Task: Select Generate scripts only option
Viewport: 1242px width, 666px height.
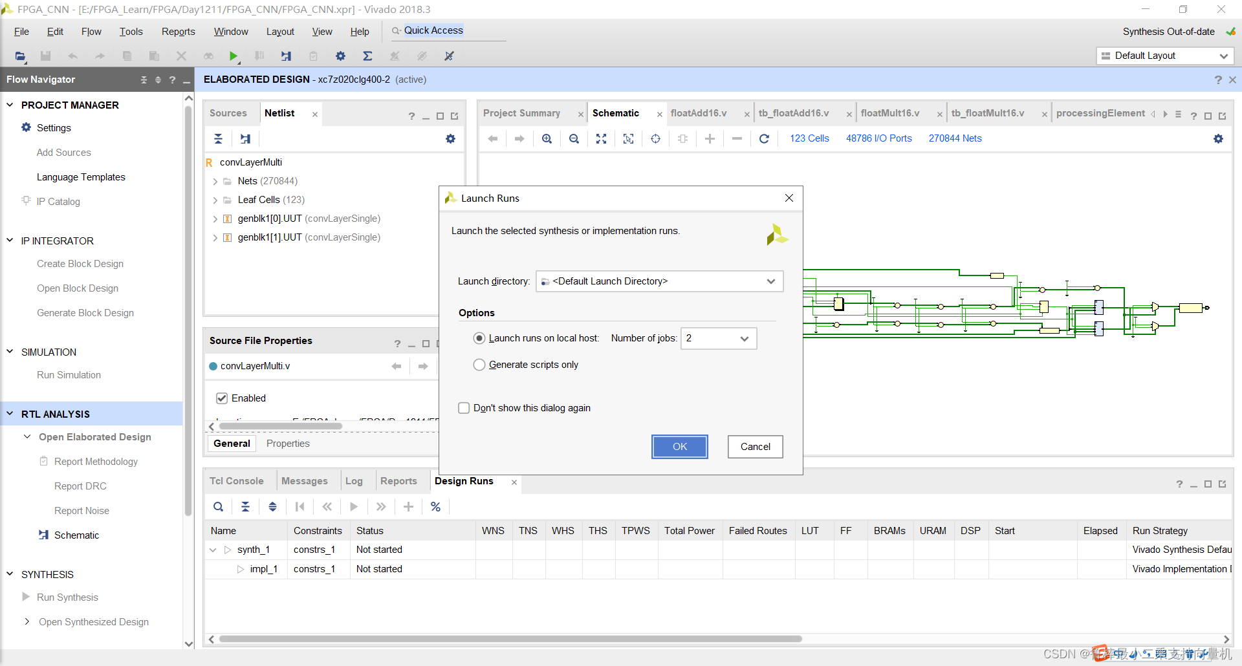Action: pyautogui.click(x=479, y=365)
